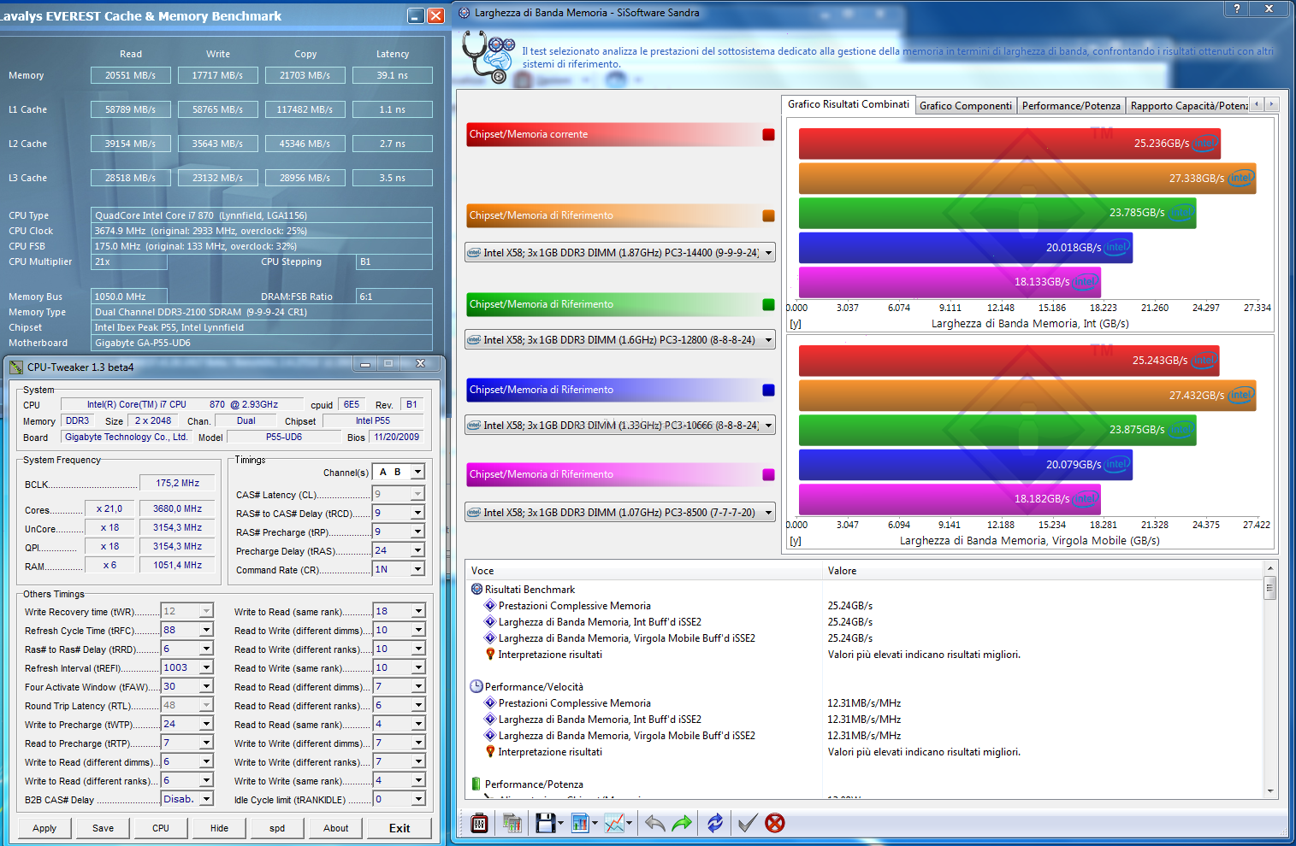Screen dimensions: 1296x846
Task: Click the results list scrollbar down arrow
Action: coord(1270,791)
